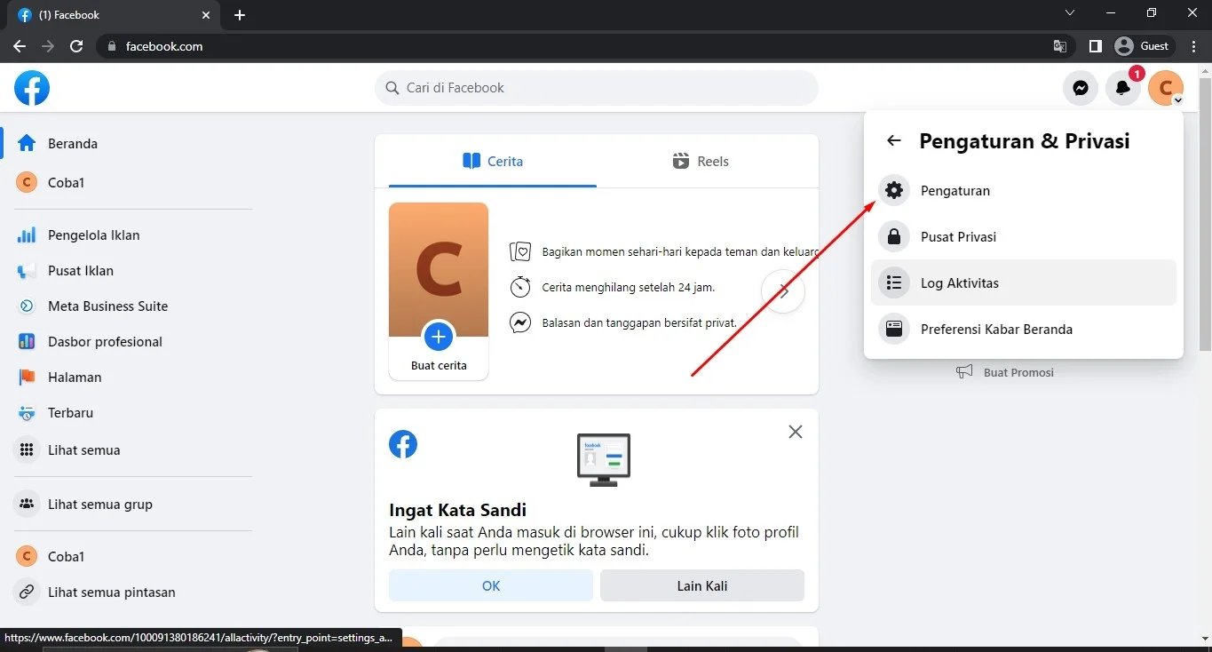Click the Terbaru clock icon
Screen dimensions: 1212x652
(27, 412)
